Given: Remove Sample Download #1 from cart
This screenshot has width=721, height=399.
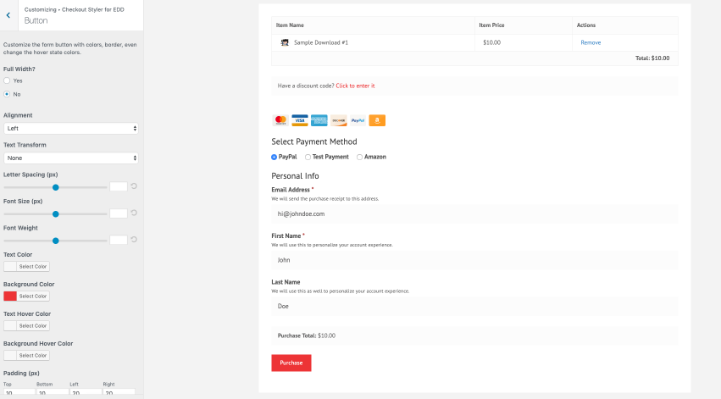Looking at the screenshot, I should click(x=591, y=42).
